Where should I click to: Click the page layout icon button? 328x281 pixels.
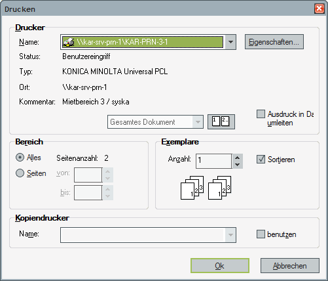point(221,121)
